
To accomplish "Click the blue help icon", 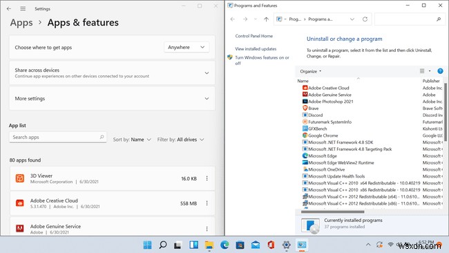I will [x=440, y=71].
